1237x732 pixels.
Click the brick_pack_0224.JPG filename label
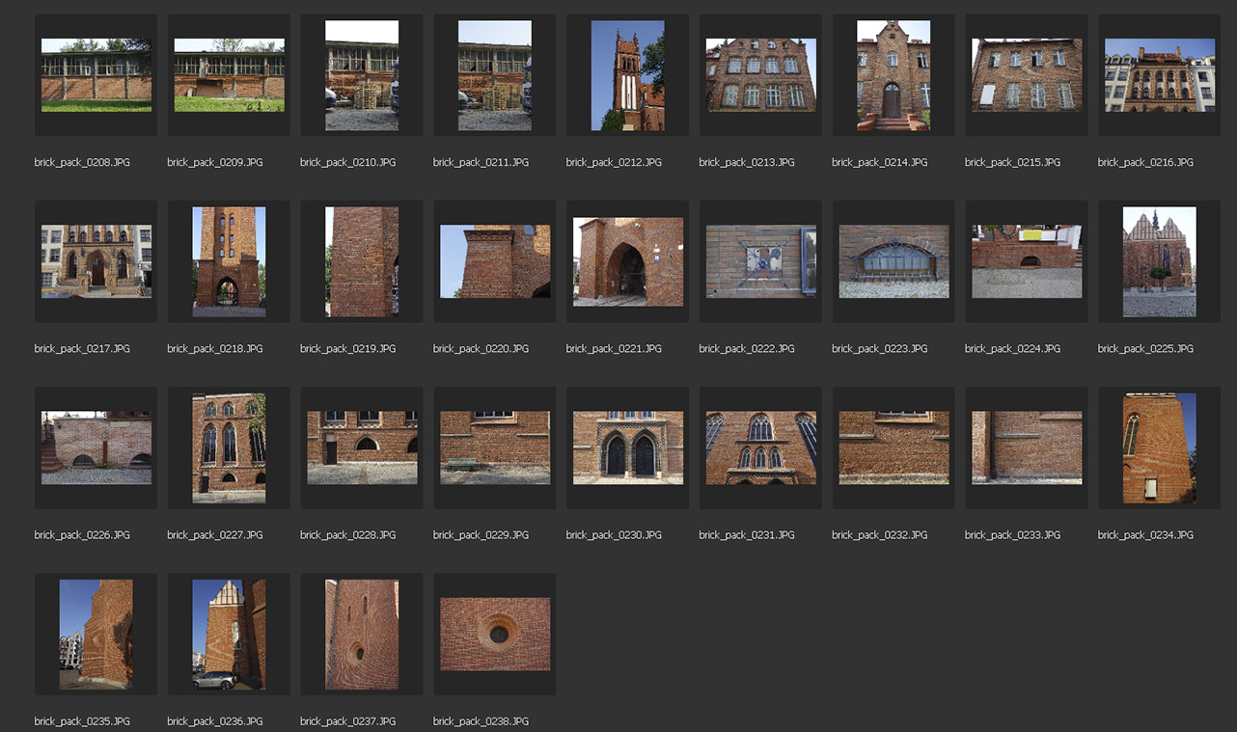point(1013,348)
